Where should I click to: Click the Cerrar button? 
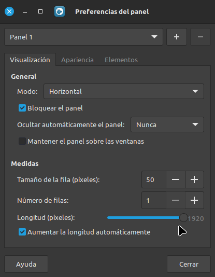click(189, 264)
